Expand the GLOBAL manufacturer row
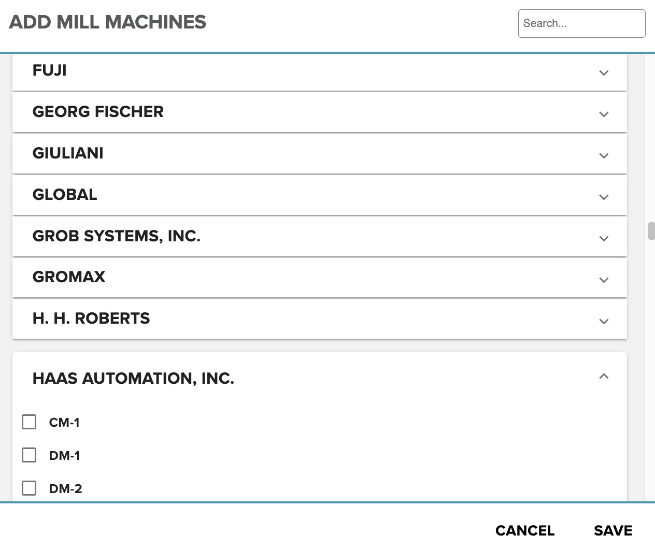655x550 pixels. click(65, 195)
